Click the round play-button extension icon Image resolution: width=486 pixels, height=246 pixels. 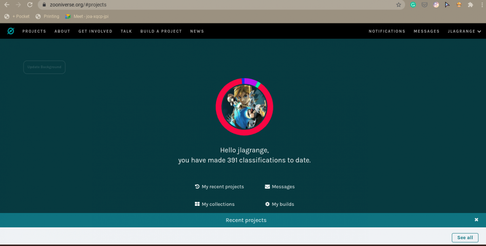pos(436,5)
